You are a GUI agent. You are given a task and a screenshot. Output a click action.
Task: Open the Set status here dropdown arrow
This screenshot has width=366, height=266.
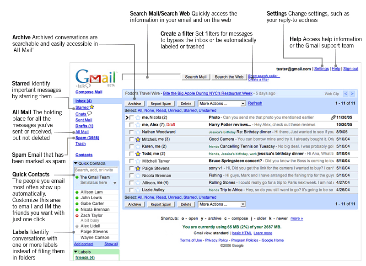coord(115,183)
